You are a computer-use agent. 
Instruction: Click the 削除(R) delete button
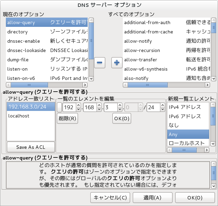coord(67,119)
